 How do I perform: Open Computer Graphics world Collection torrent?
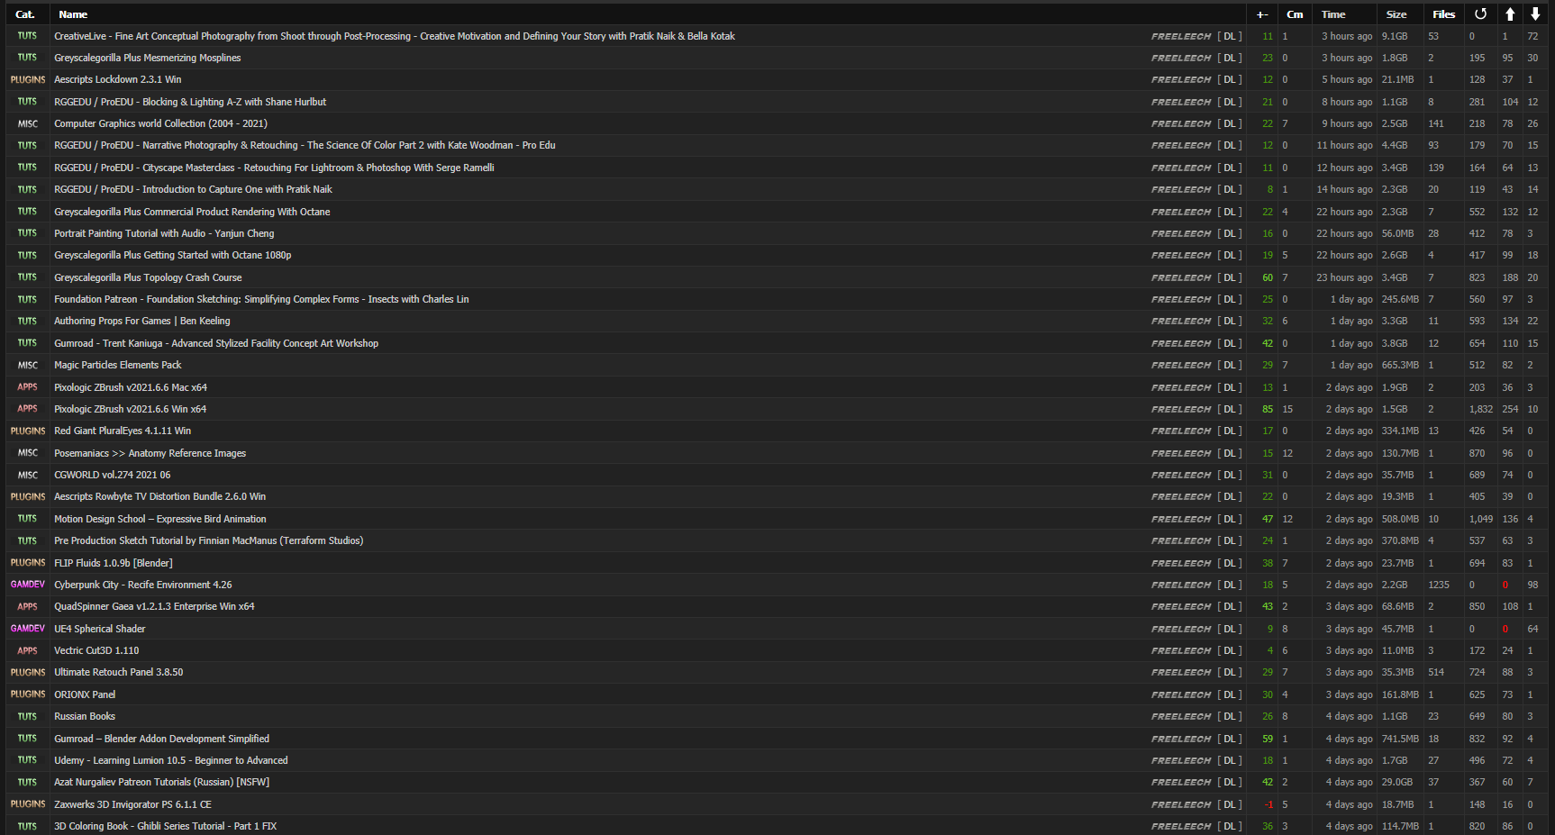point(160,123)
